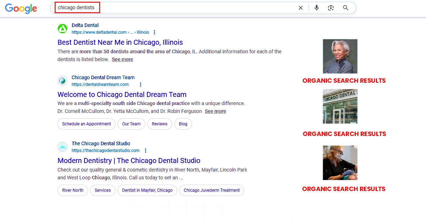Click the Google logo
Image resolution: width=426 pixels, height=223 pixels.
coord(21,8)
